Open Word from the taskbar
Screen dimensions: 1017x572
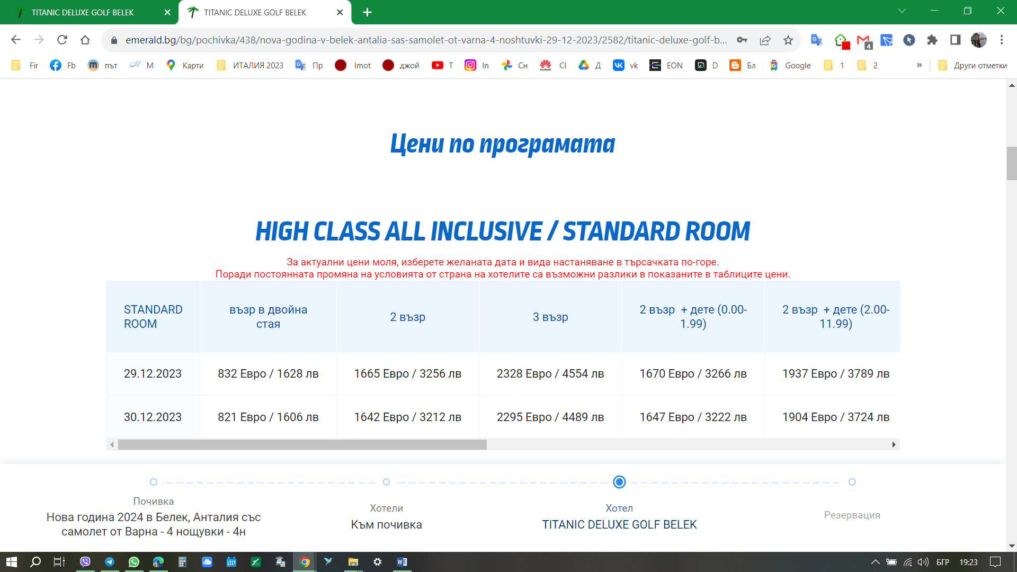pos(402,562)
